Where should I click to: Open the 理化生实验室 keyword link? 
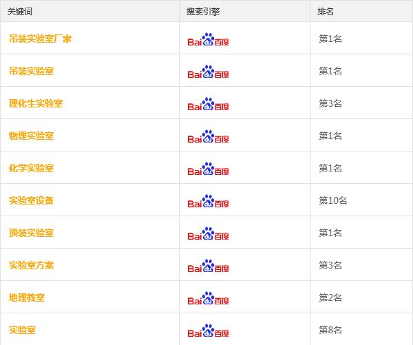point(36,103)
